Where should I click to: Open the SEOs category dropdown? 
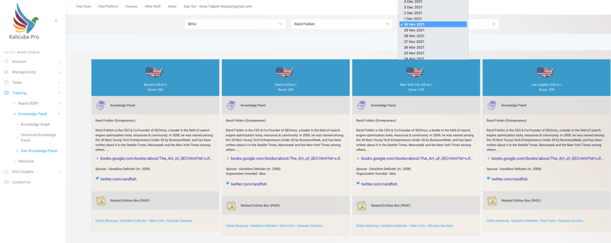tap(235, 24)
